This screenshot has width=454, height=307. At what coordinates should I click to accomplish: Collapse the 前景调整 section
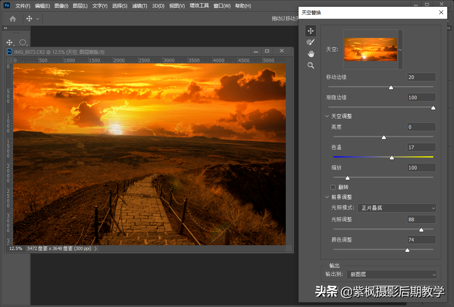327,197
